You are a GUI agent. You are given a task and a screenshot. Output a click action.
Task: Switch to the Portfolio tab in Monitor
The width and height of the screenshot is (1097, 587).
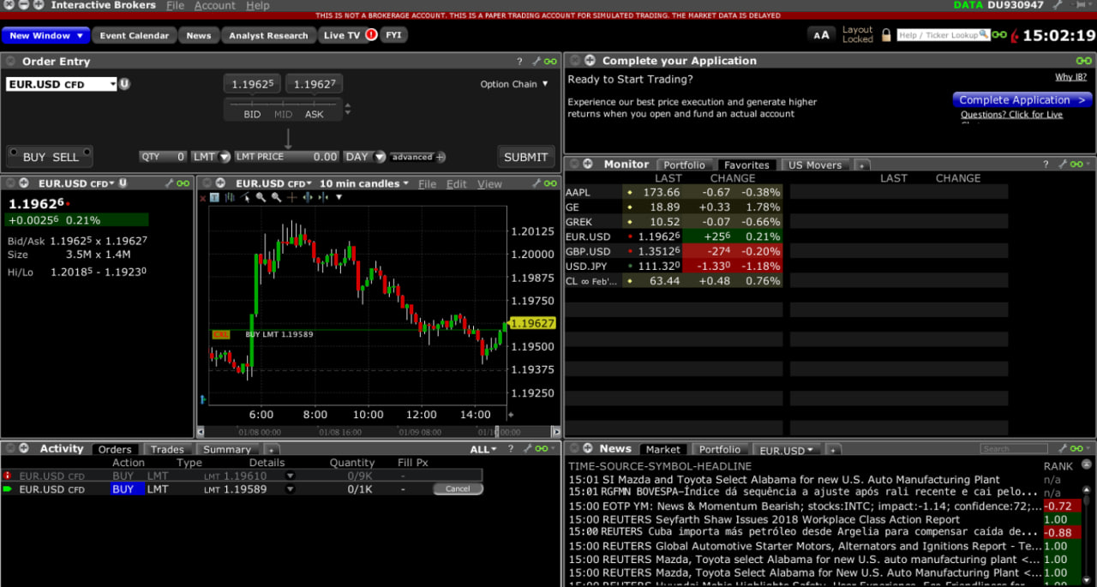[684, 165]
